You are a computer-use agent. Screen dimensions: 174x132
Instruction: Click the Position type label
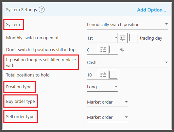[19, 87]
